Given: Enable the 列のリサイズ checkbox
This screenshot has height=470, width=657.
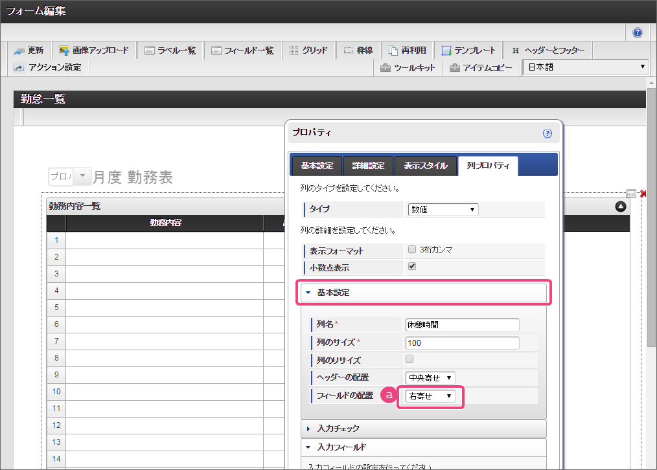Looking at the screenshot, I should [x=409, y=359].
